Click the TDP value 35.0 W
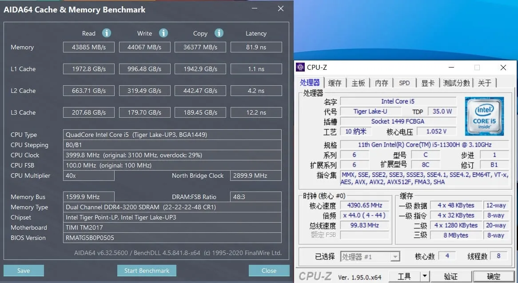Viewport: 518px width, 283px height. coord(442,111)
